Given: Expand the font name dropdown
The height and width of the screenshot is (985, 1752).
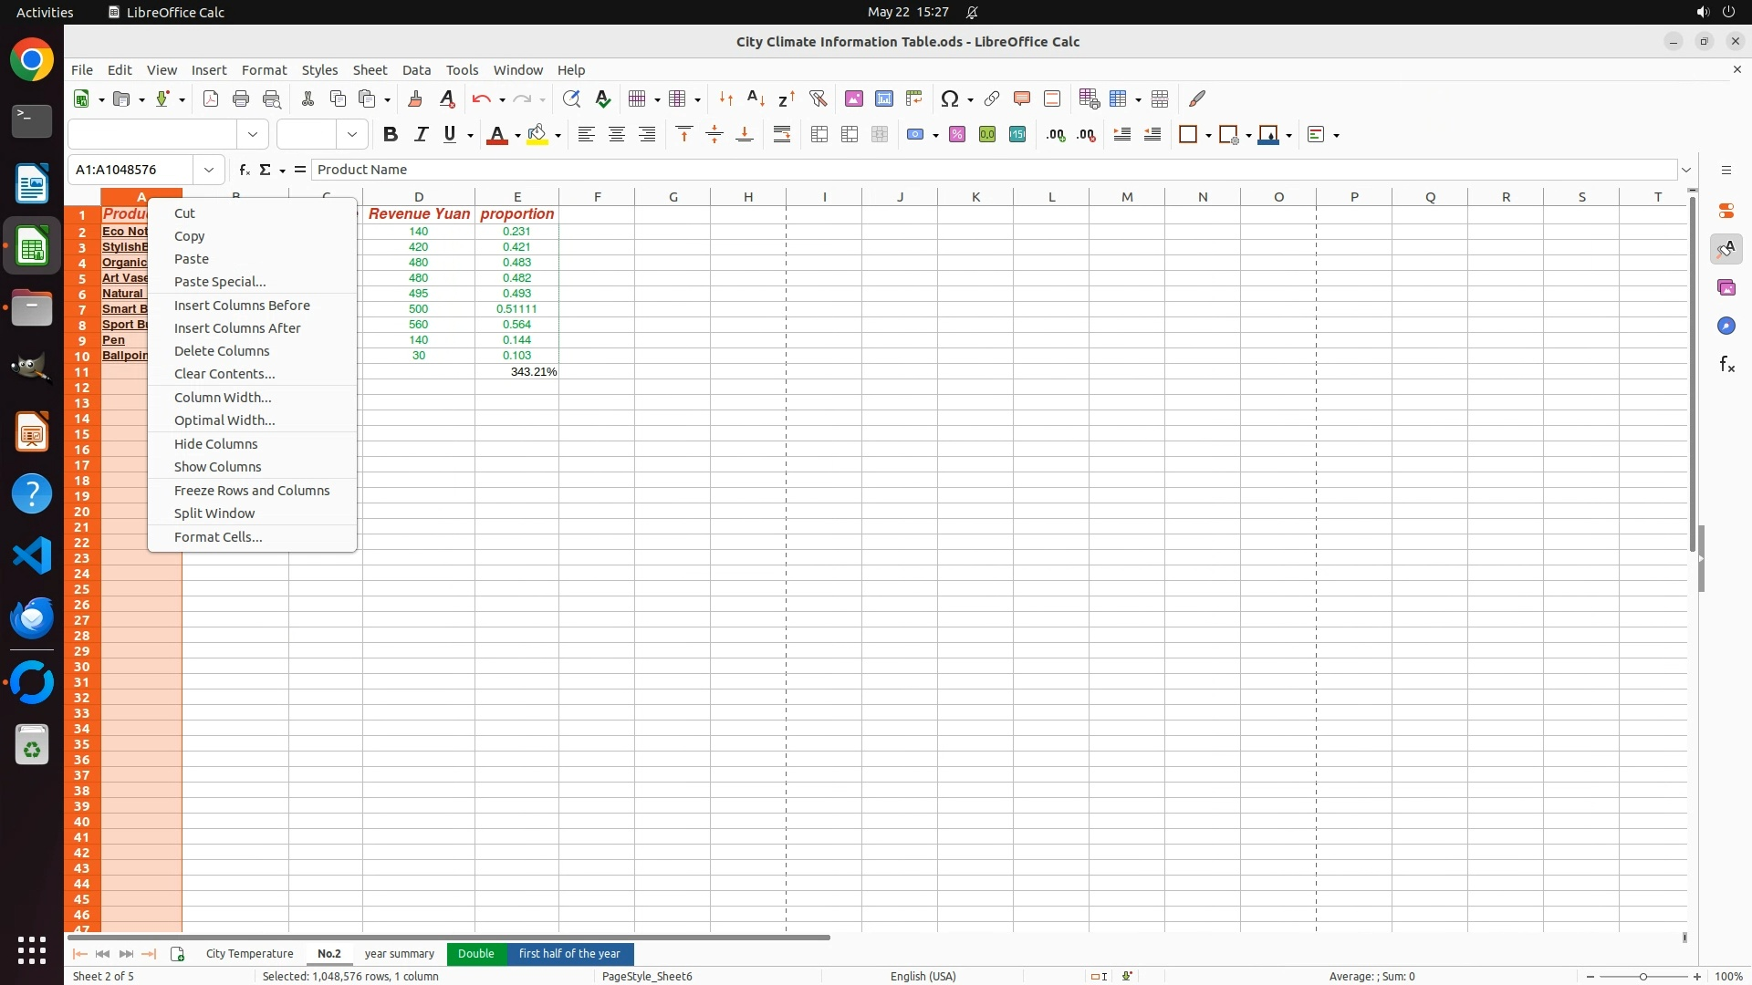Looking at the screenshot, I should coord(253,135).
